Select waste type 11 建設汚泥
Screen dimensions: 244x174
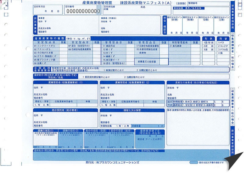pyautogui.click(x=111, y=46)
